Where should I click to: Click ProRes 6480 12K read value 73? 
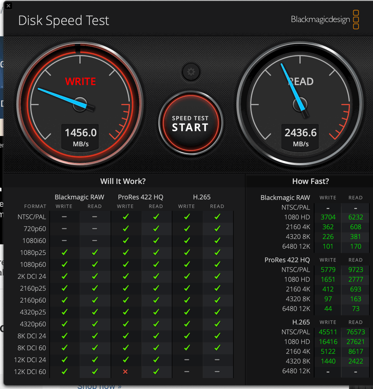click(x=356, y=308)
